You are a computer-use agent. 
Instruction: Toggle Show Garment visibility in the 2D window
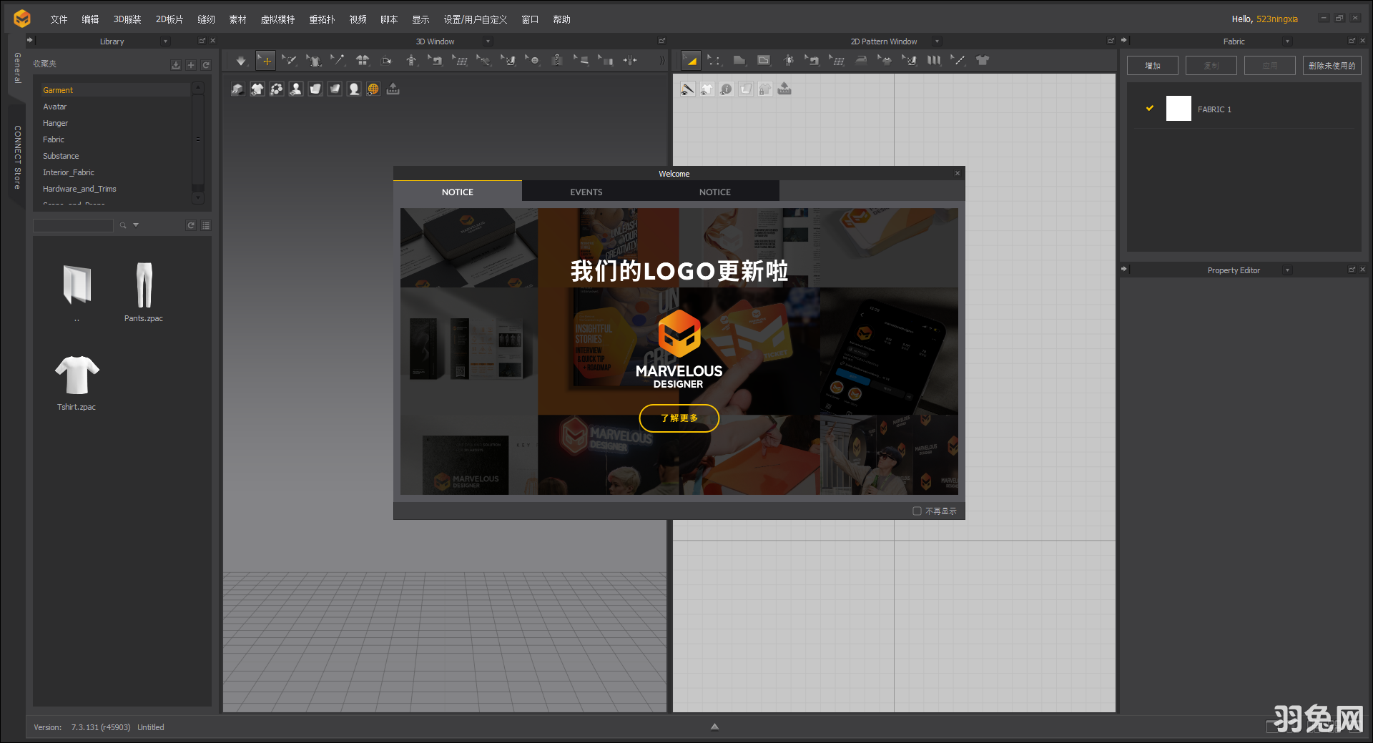point(707,89)
